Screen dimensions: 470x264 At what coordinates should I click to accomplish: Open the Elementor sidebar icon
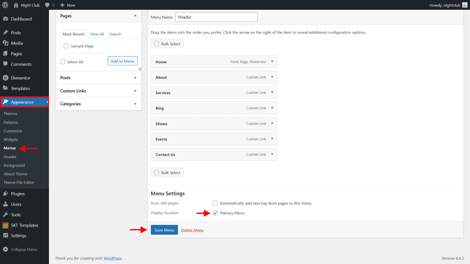point(6,78)
